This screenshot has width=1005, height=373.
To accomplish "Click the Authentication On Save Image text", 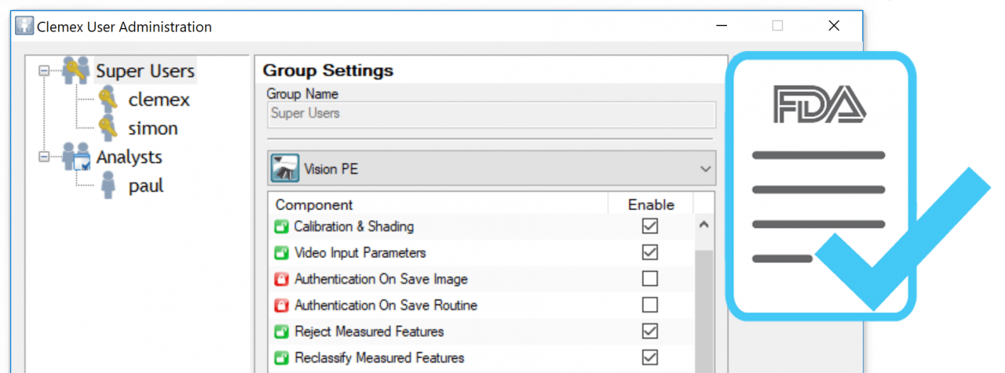I will [x=382, y=279].
